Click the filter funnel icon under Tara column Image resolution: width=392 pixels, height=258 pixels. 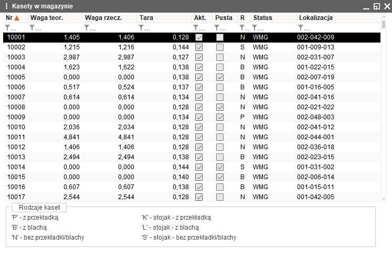[x=142, y=28]
